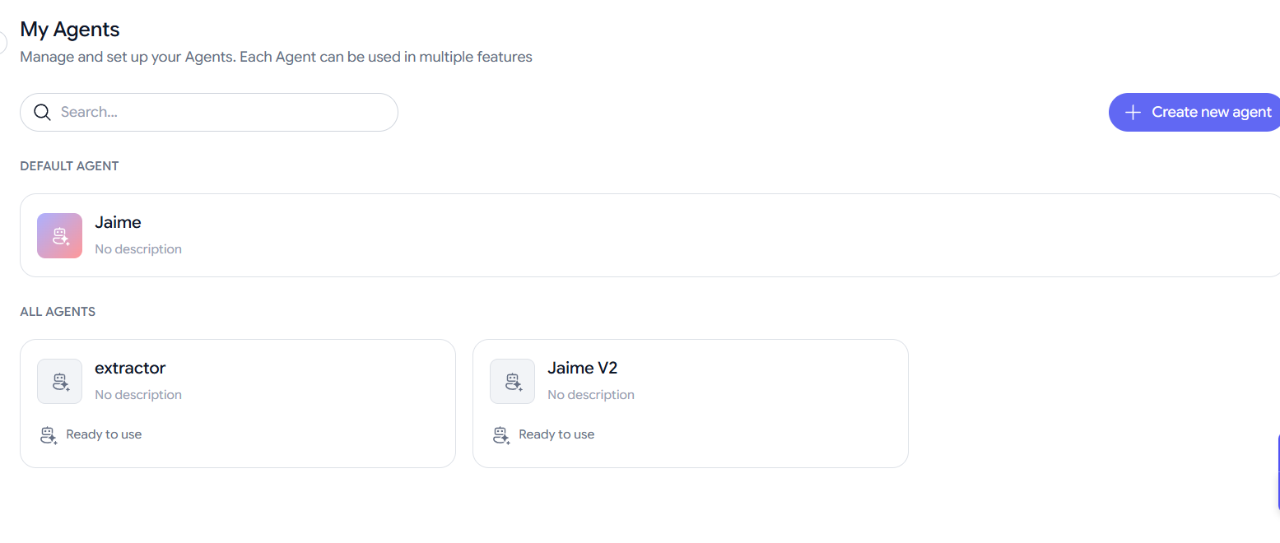Open the extractor agent card
The image size is (1280, 543).
click(x=238, y=403)
